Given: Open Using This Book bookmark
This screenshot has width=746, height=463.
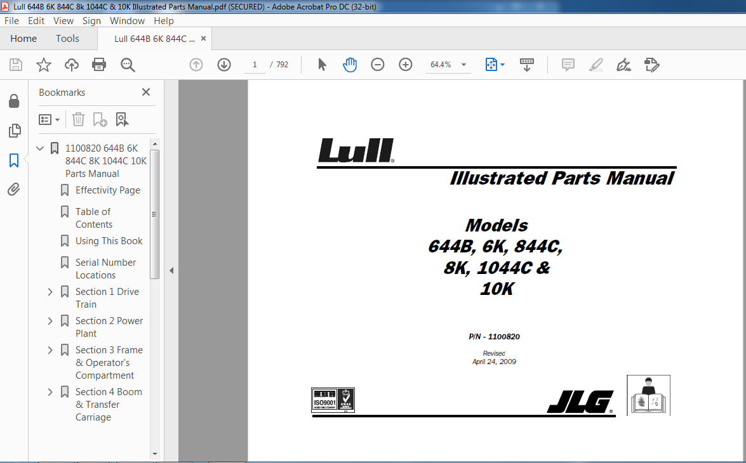Looking at the screenshot, I should tap(109, 241).
